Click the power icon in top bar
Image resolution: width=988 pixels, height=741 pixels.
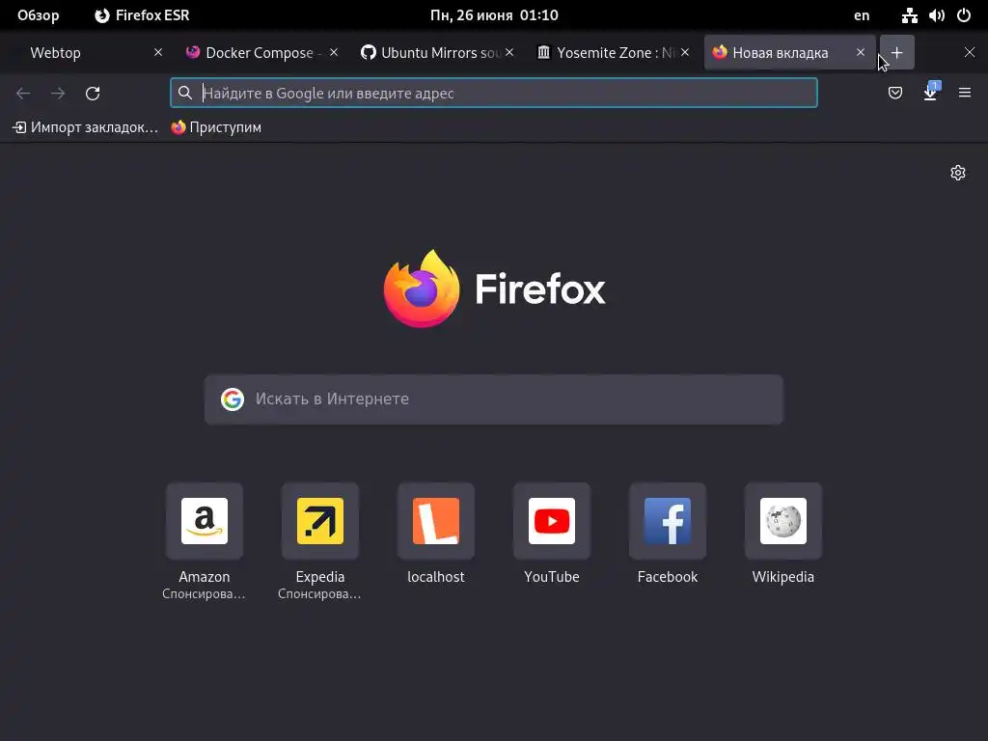tap(964, 15)
